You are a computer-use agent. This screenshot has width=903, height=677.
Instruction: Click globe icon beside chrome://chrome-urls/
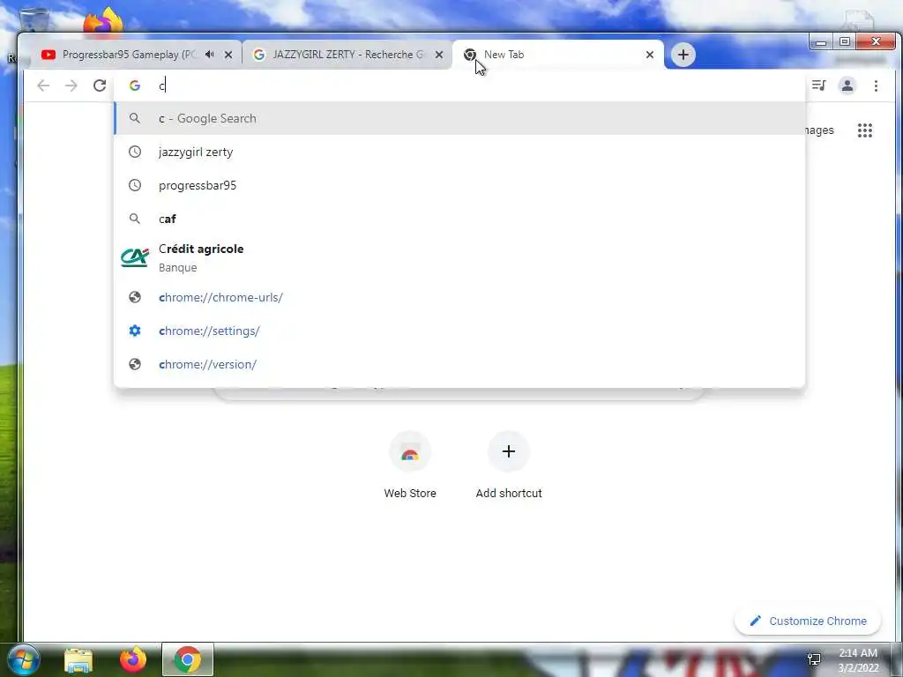click(135, 297)
